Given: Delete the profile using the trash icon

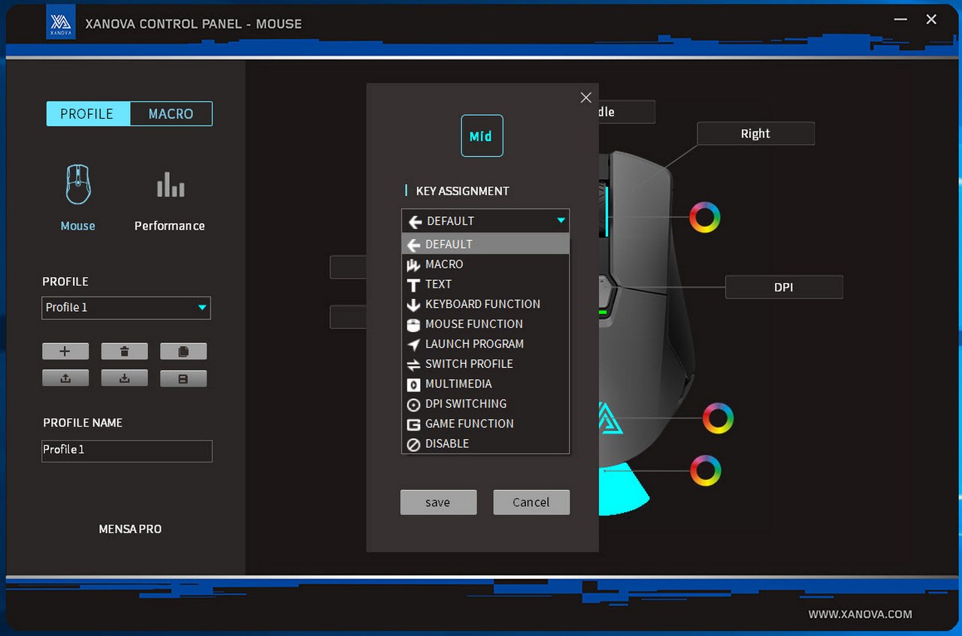Looking at the screenshot, I should pyautogui.click(x=124, y=351).
